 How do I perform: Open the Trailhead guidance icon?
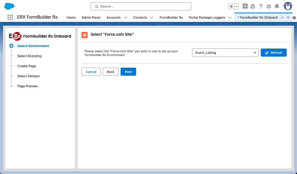253,6
